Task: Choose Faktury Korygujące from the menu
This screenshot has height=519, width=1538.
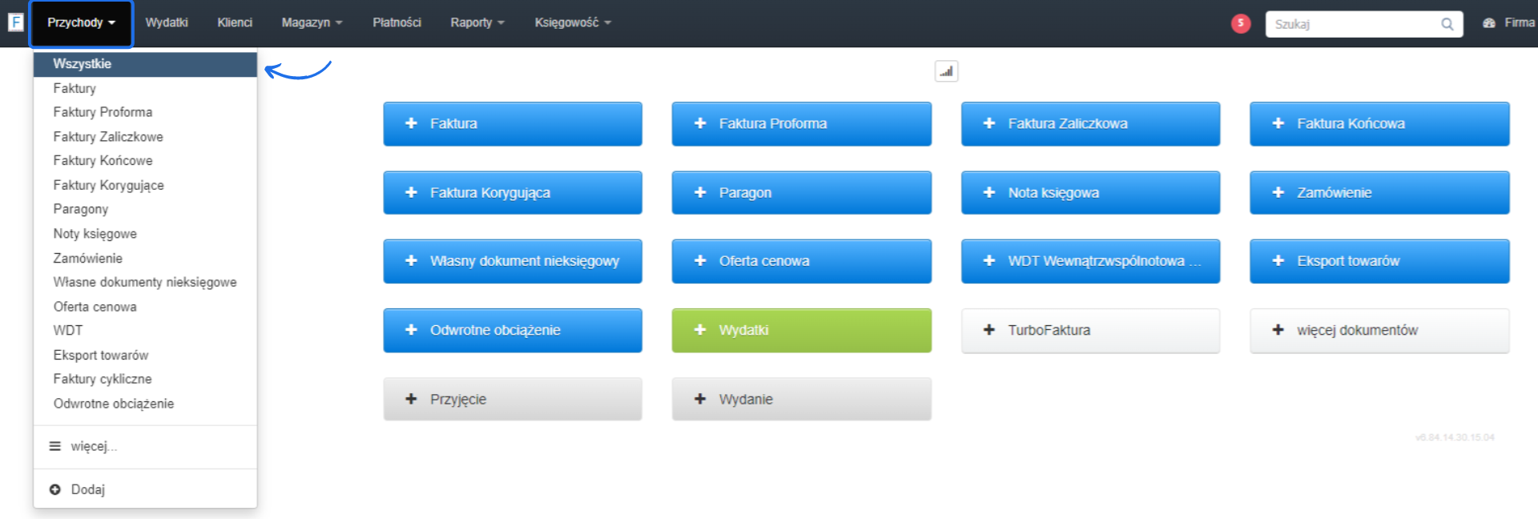Action: (x=145, y=185)
